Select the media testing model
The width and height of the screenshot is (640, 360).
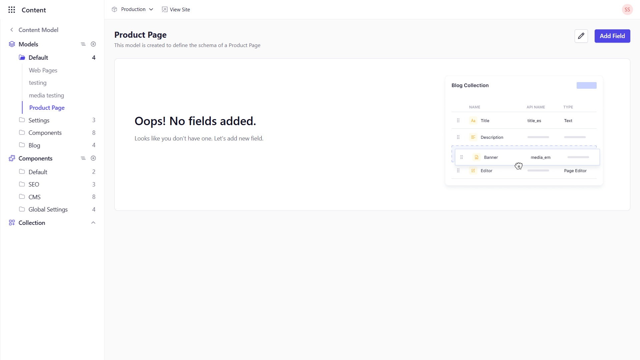click(x=46, y=95)
